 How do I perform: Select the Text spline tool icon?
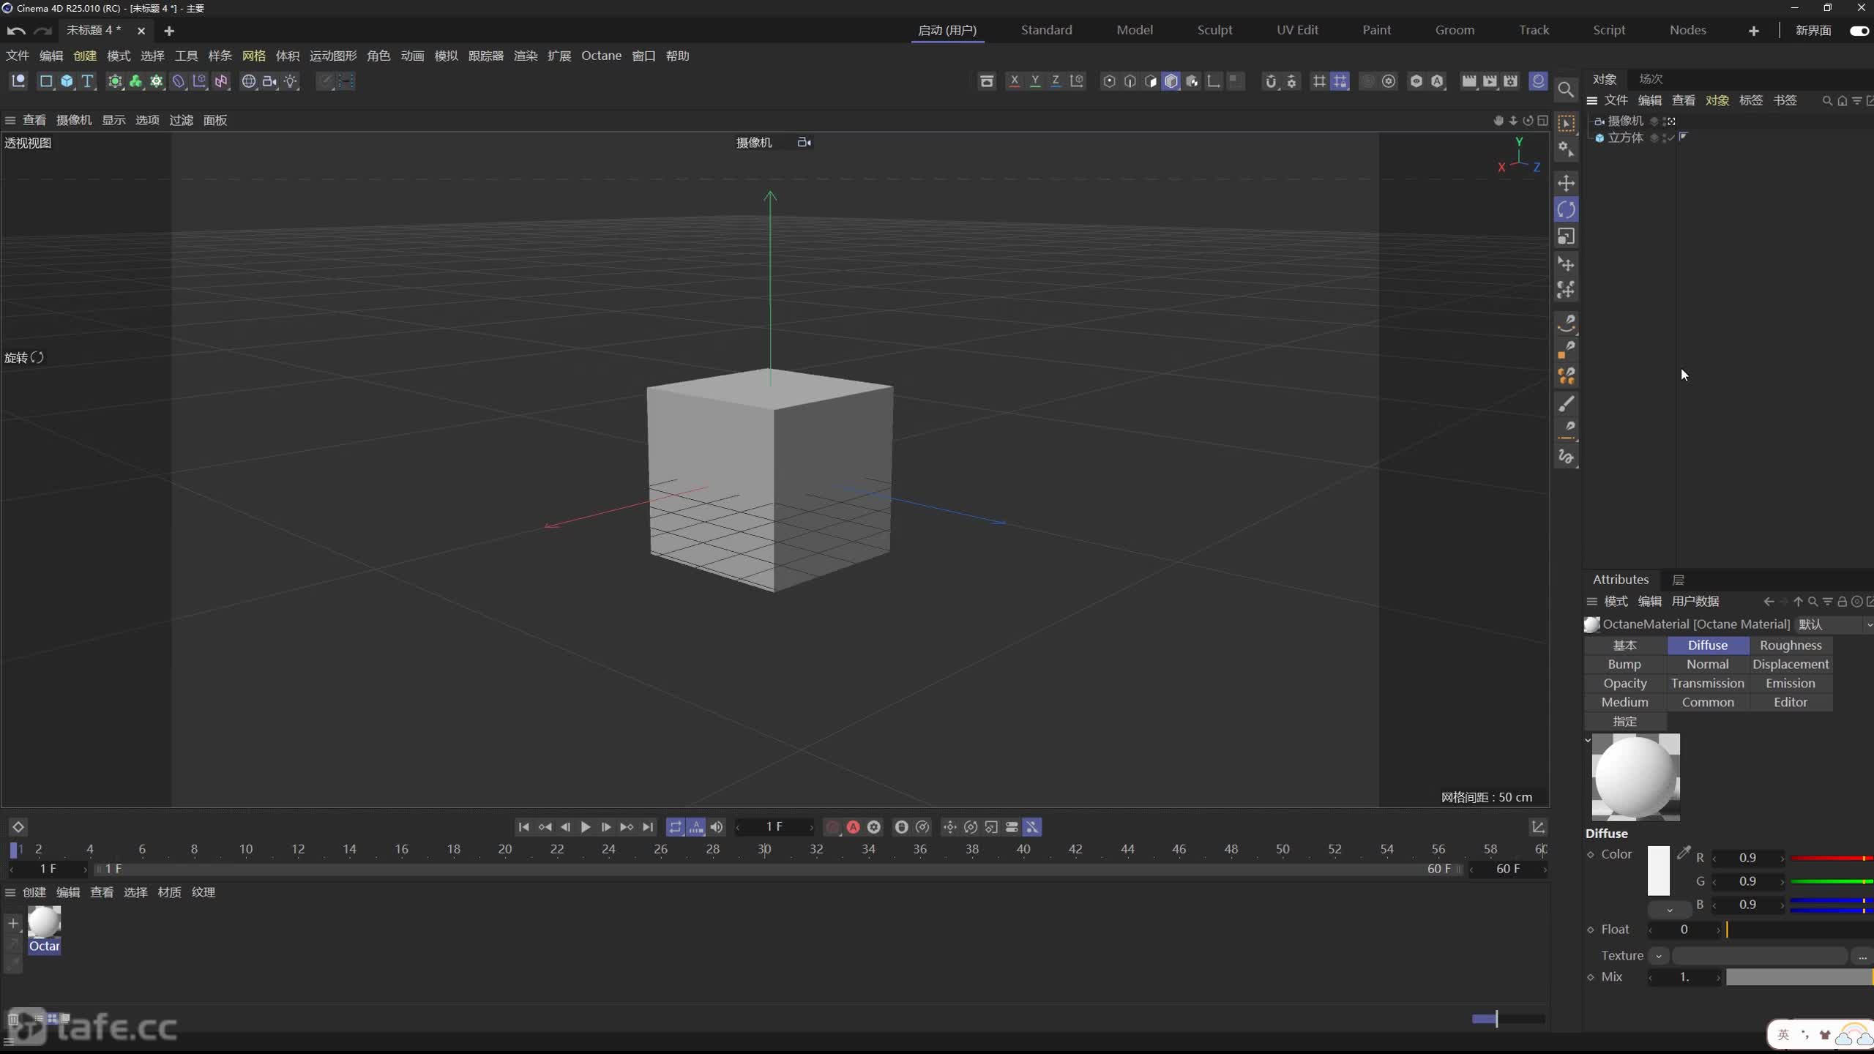[88, 81]
